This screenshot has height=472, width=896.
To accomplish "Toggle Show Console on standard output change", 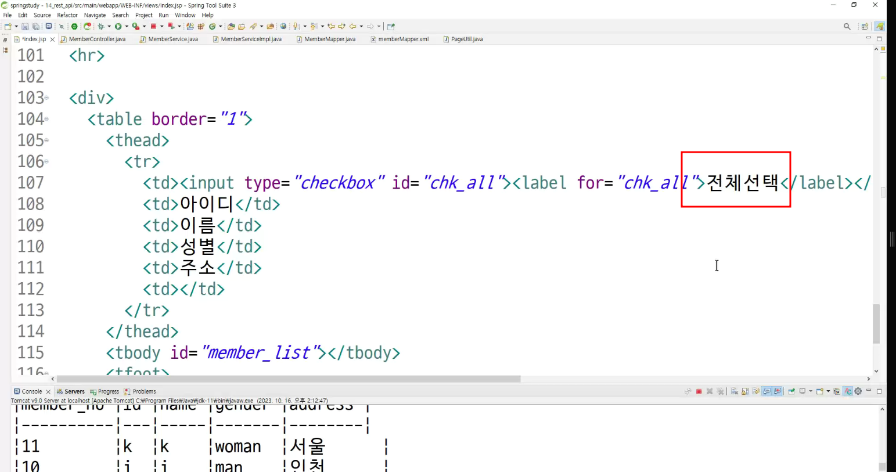I will pyautogui.click(x=767, y=392).
